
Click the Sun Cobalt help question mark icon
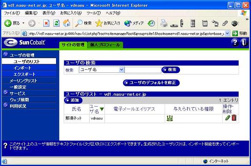click(x=235, y=42)
